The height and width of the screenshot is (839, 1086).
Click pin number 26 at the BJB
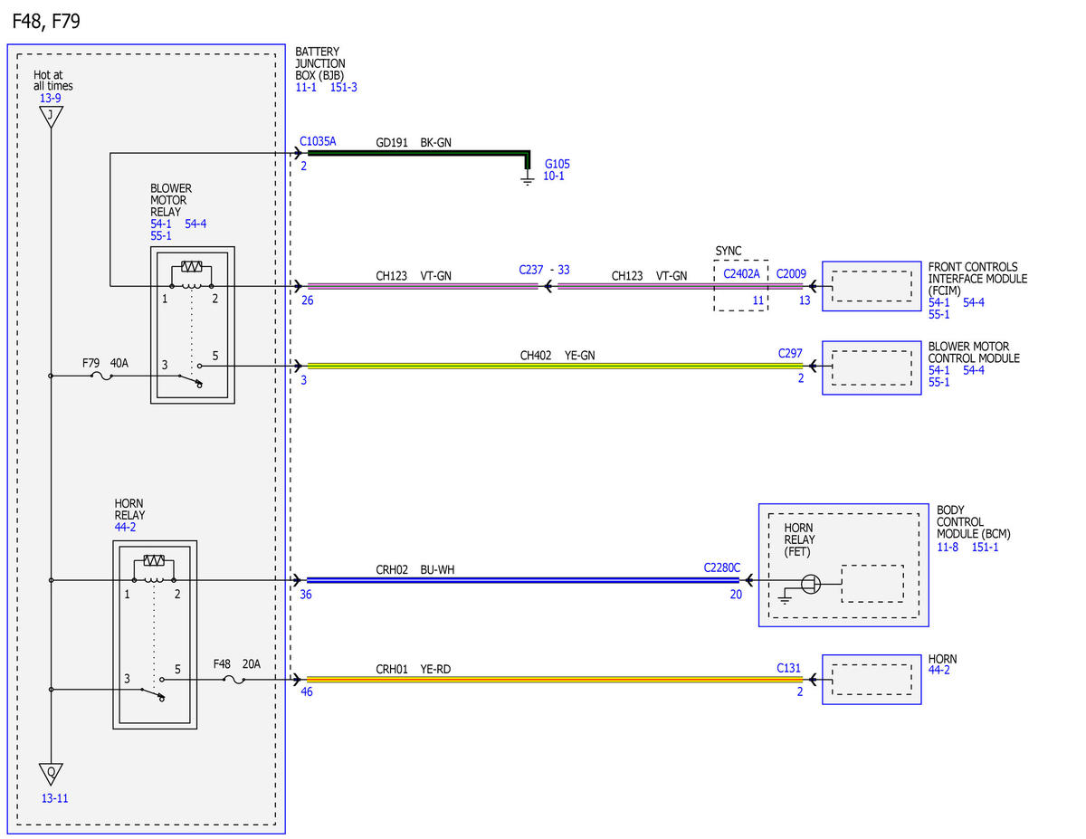point(308,300)
